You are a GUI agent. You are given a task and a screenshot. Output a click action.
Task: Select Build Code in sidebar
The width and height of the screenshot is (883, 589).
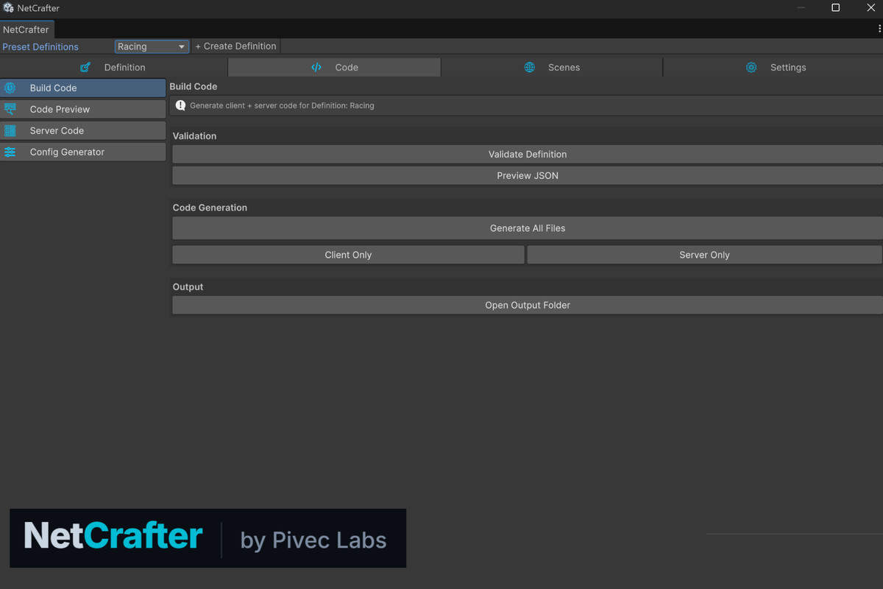(83, 88)
